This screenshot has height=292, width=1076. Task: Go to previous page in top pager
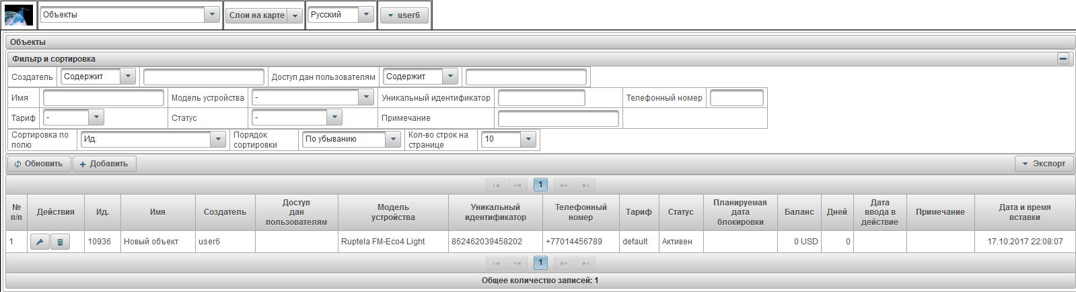(517, 185)
